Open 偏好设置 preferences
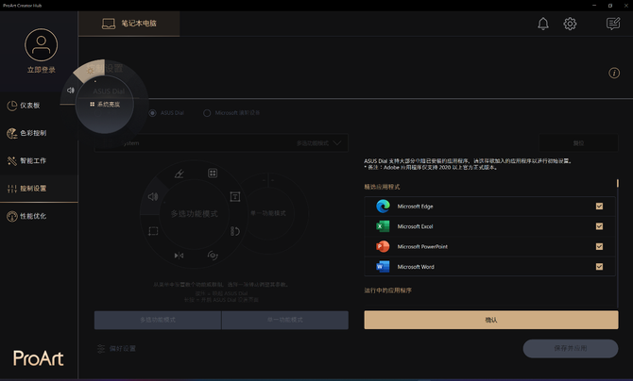The image size is (633, 381). click(116, 349)
